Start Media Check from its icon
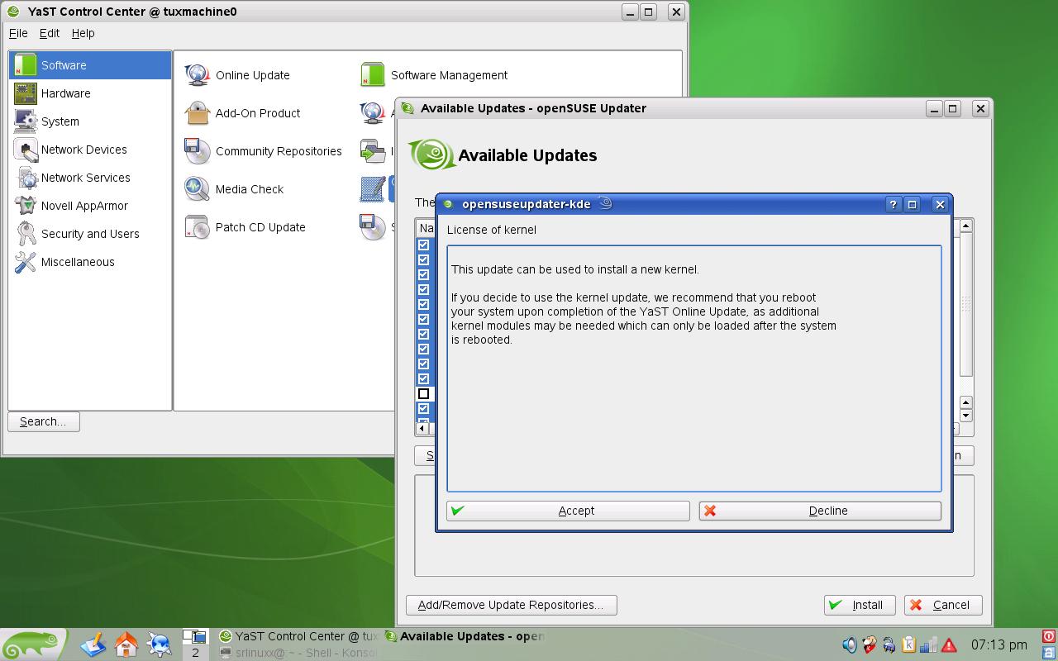The width and height of the screenshot is (1058, 661). (198, 188)
